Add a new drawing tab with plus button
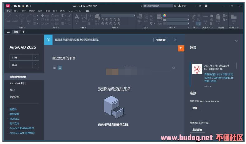Screen dimensions: 246x144 (23, 32)
